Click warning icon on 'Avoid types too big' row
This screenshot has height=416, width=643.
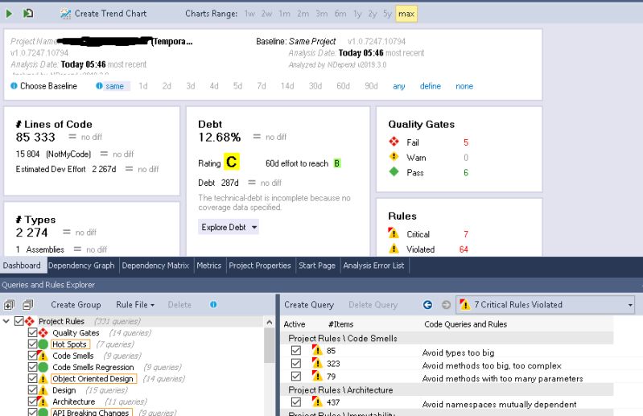pos(317,351)
